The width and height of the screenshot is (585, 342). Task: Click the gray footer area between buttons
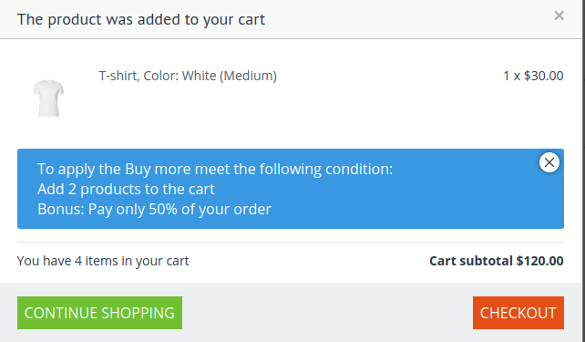[x=327, y=313]
